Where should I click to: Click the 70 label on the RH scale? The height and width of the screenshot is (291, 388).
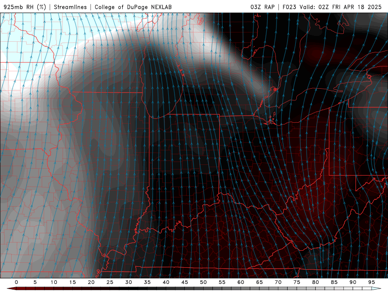pos(278,282)
